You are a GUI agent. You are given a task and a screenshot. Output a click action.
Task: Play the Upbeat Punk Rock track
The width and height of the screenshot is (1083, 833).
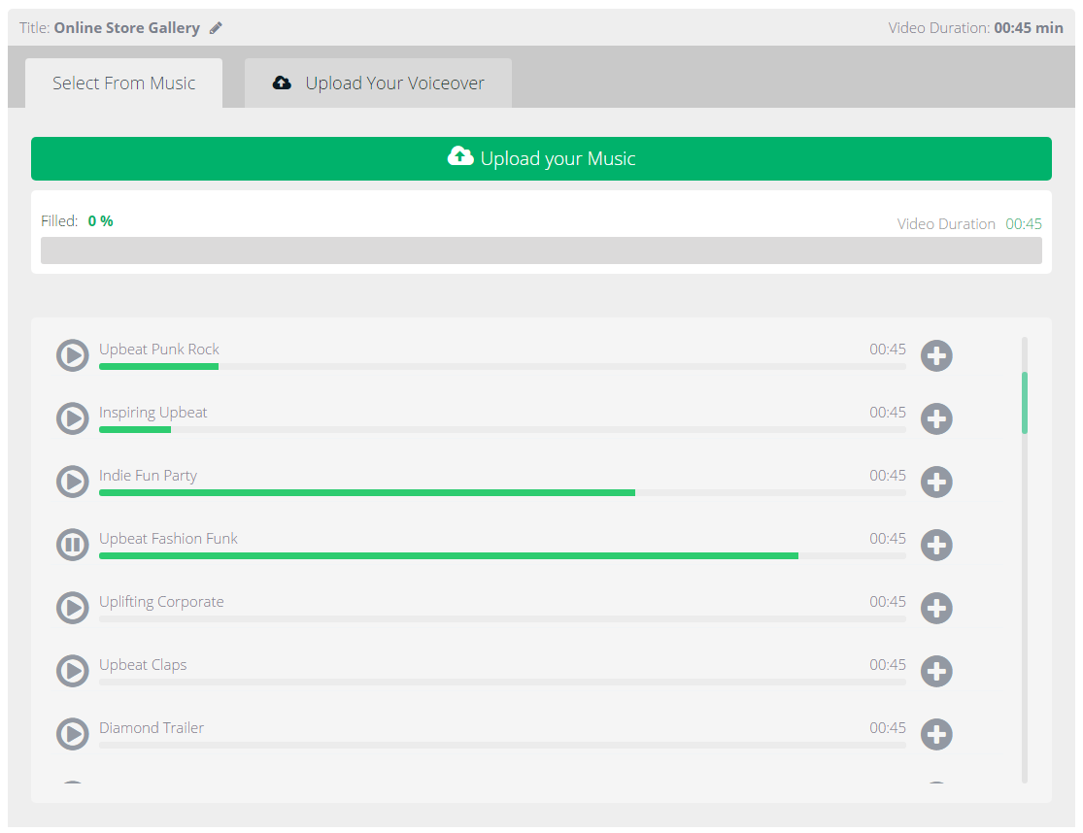point(73,356)
